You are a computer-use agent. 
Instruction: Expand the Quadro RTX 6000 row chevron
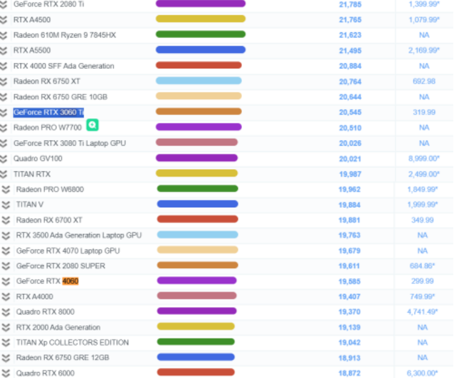tap(6, 373)
